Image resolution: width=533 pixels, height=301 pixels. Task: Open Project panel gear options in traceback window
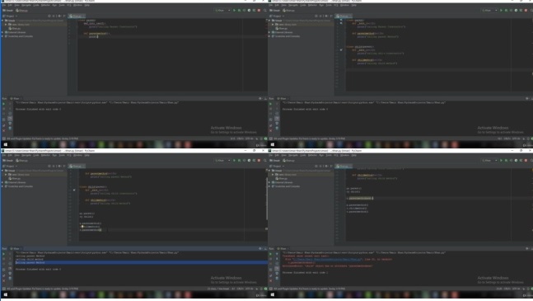point(326,167)
